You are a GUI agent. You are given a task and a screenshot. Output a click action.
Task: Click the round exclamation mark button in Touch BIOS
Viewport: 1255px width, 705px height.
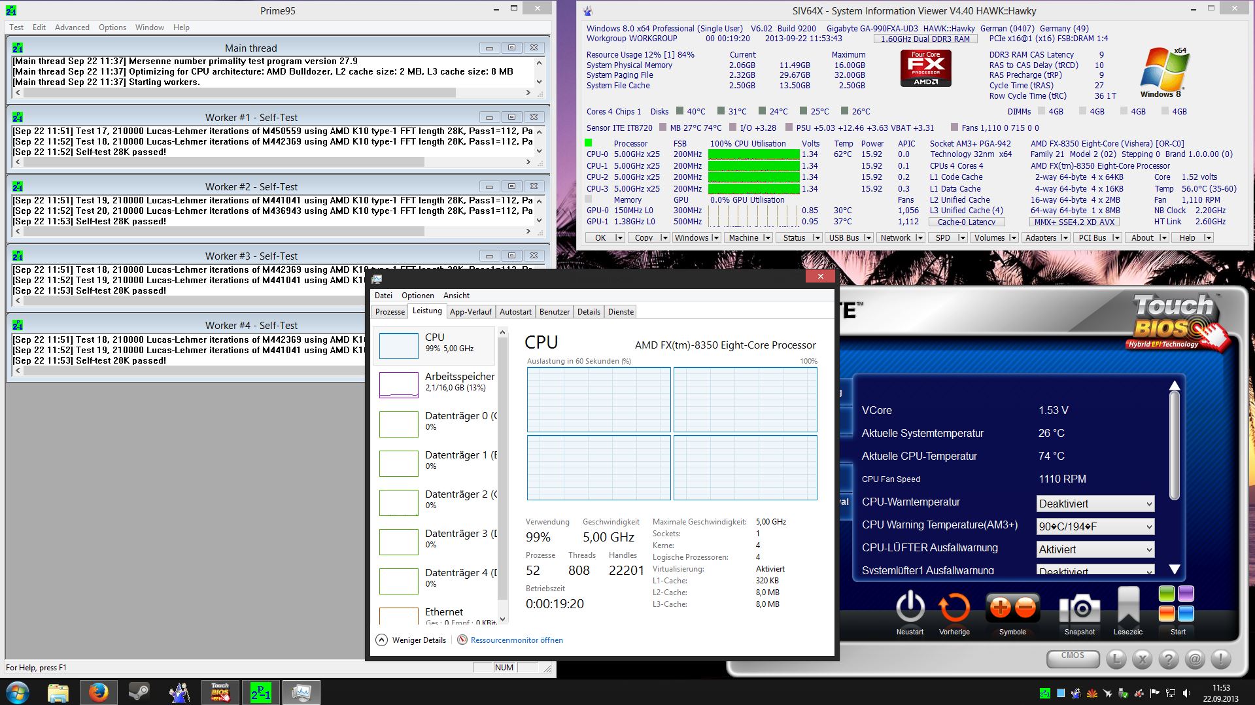point(1221,659)
